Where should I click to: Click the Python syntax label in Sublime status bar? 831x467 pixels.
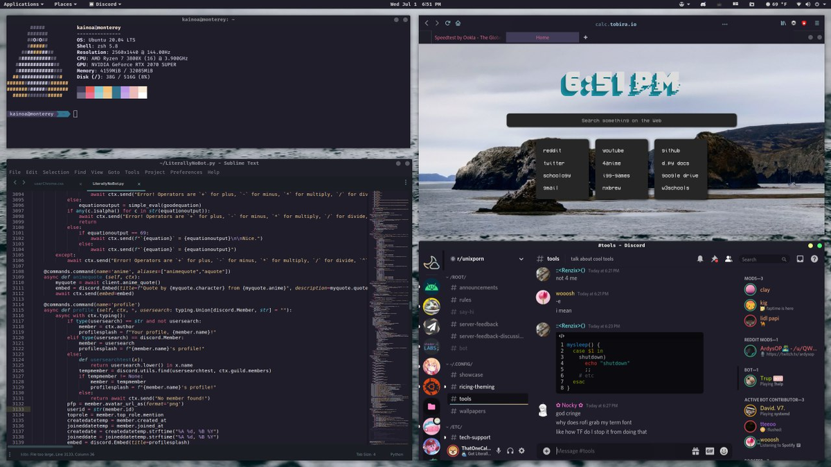397,455
